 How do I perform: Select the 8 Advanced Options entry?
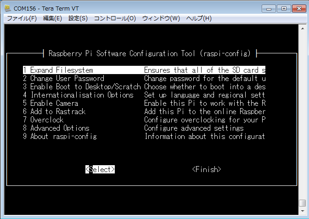133,128
